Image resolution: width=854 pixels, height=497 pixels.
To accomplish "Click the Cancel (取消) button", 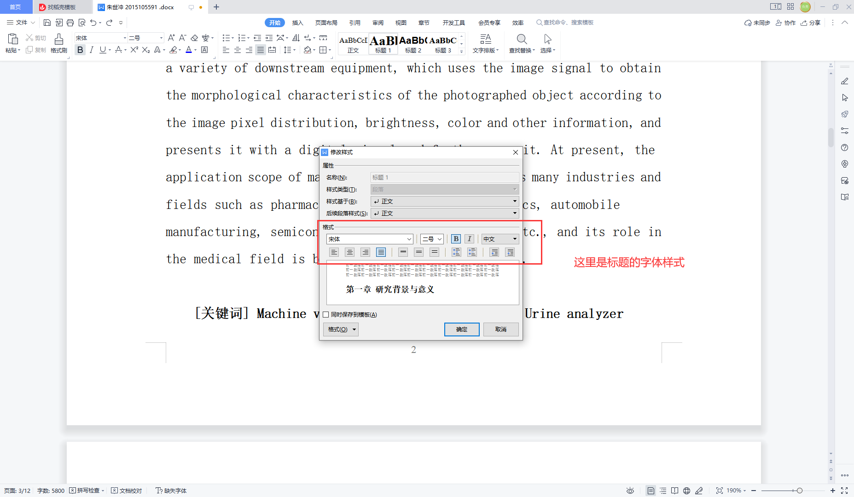I will tap(501, 329).
